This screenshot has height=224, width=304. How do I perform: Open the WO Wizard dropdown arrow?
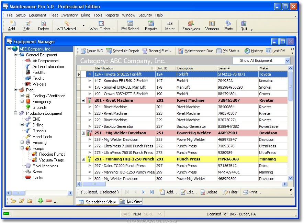pyautogui.click(x=83, y=26)
